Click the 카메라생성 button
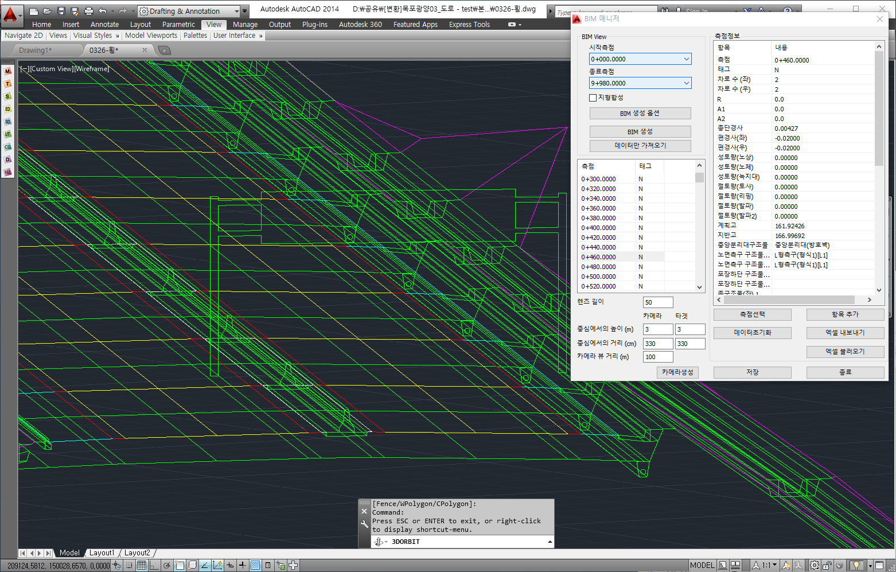This screenshot has width=896, height=572. (x=677, y=372)
